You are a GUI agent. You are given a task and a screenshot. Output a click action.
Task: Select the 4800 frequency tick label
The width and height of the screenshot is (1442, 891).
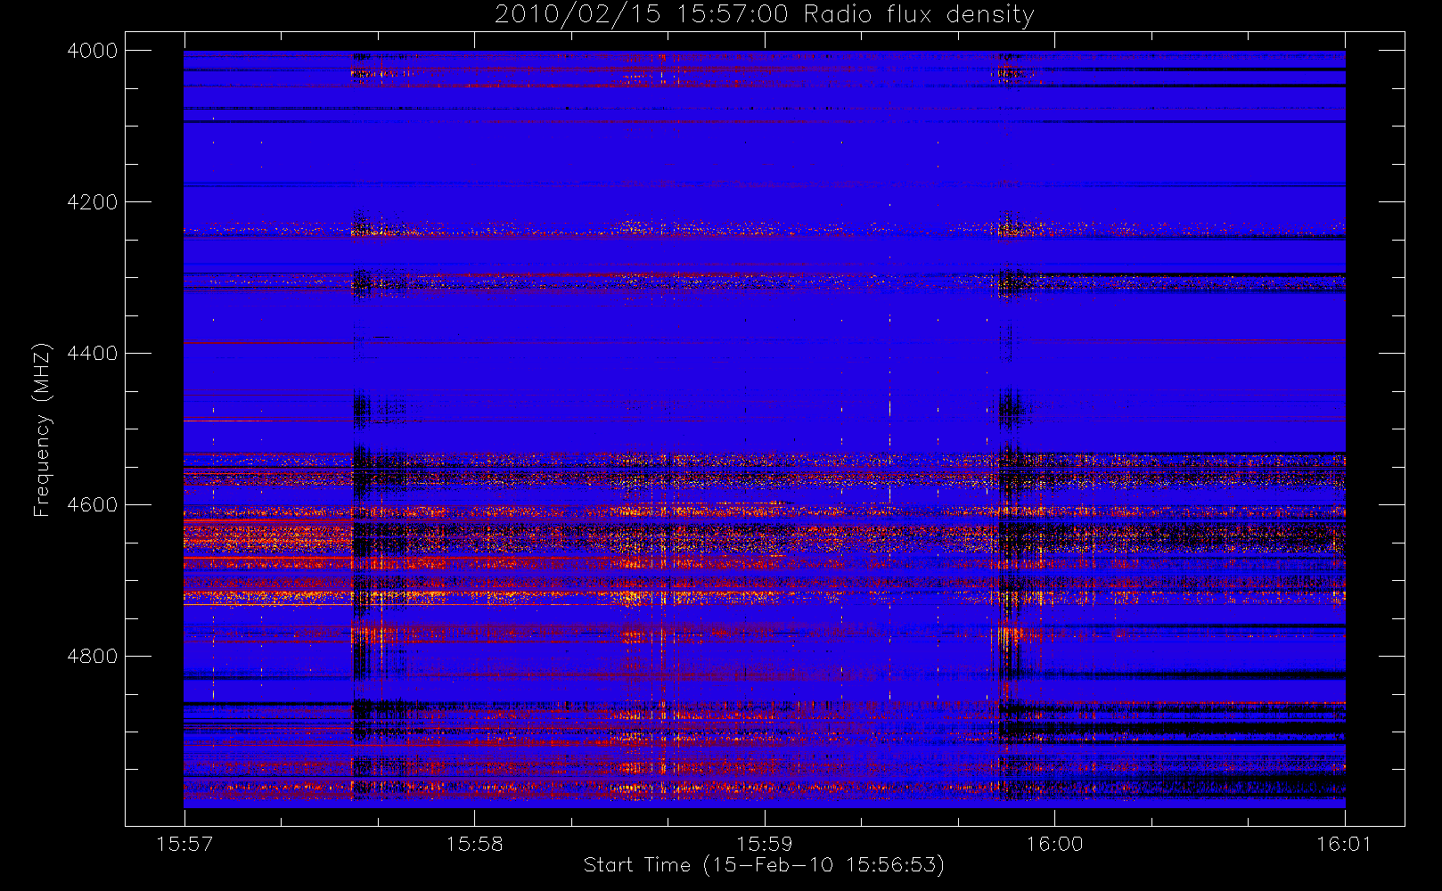point(93,657)
